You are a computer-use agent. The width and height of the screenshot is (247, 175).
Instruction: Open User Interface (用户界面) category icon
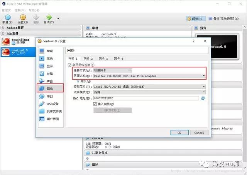pos(42,119)
